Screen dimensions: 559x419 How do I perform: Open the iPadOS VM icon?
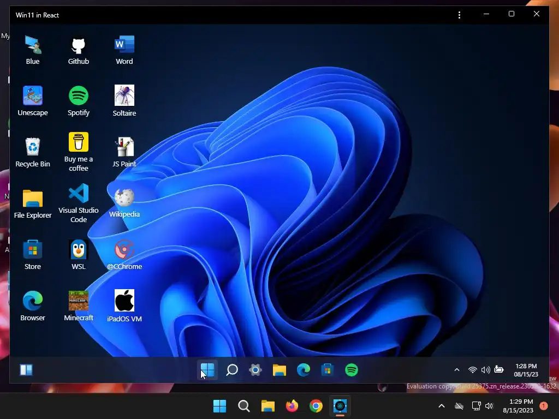pos(124,307)
